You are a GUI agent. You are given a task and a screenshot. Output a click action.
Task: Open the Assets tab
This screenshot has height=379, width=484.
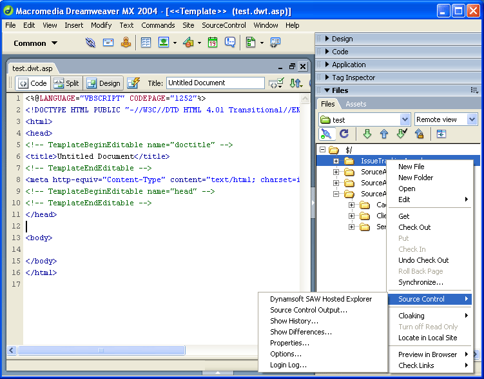click(356, 104)
